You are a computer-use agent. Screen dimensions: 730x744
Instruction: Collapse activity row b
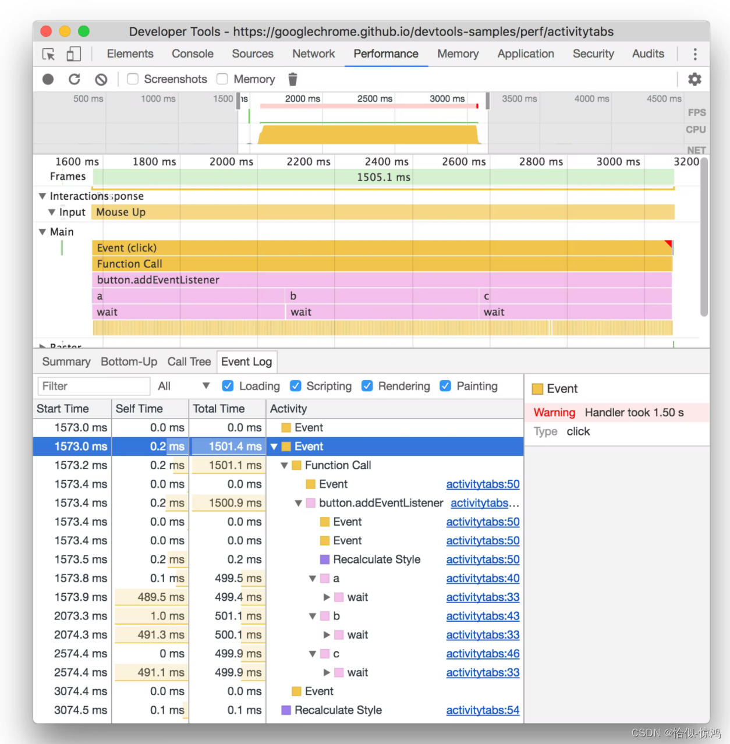[313, 616]
